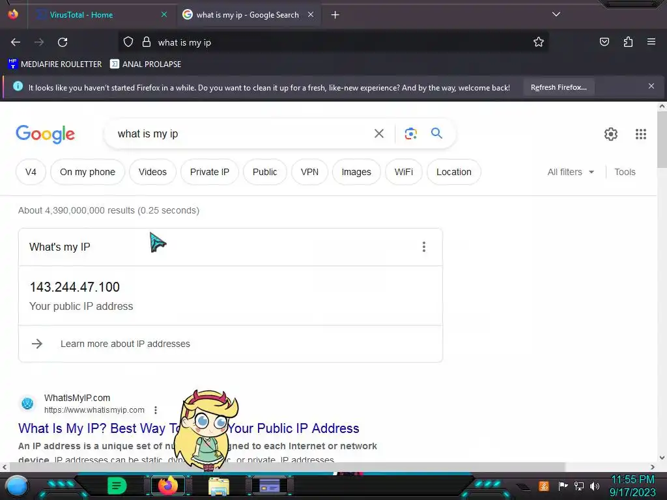Open What's my IP card options menu
Viewport: 667px width, 500px height.
click(x=423, y=247)
